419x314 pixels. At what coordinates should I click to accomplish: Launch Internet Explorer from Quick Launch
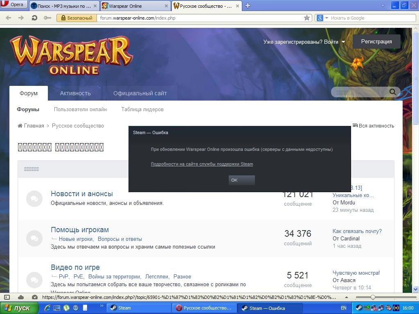pos(47,308)
